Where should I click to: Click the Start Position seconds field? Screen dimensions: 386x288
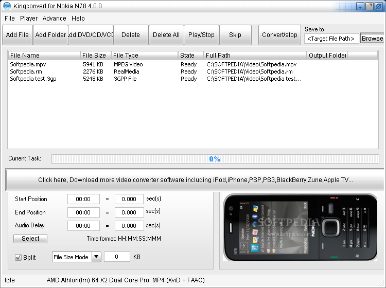click(129, 199)
